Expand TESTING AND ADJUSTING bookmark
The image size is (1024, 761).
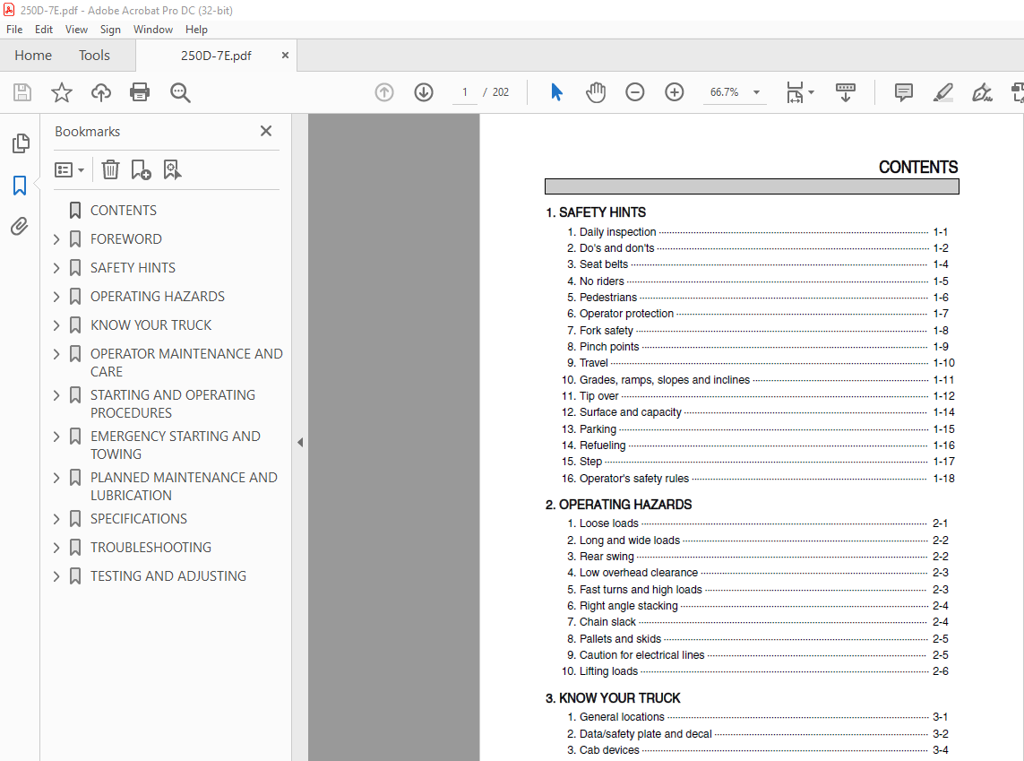pyautogui.click(x=56, y=576)
